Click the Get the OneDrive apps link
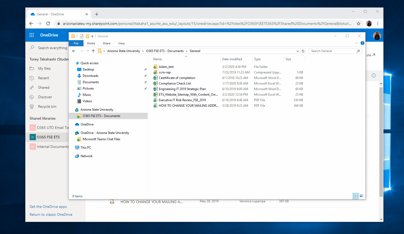The image size is (404, 234). coord(48,207)
